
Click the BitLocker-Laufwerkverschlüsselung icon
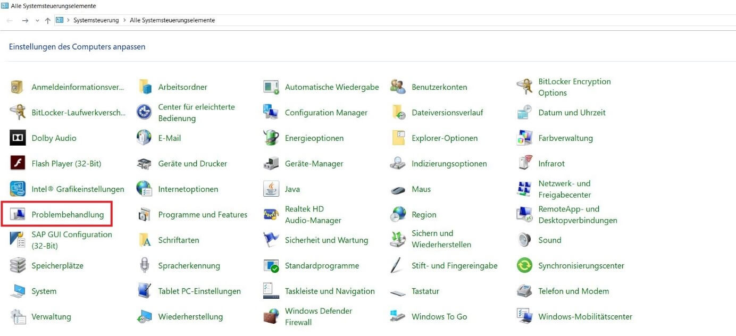tap(18, 112)
